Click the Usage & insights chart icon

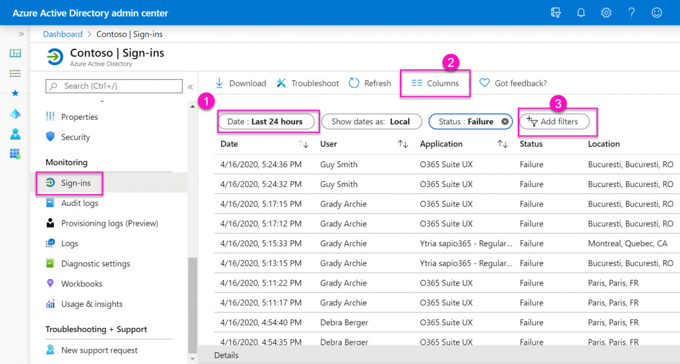coord(50,303)
